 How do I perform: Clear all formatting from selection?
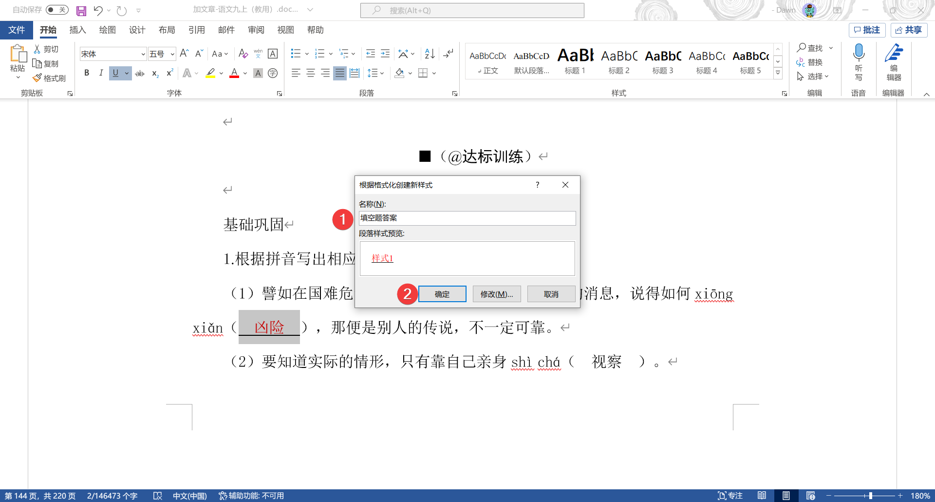243,54
